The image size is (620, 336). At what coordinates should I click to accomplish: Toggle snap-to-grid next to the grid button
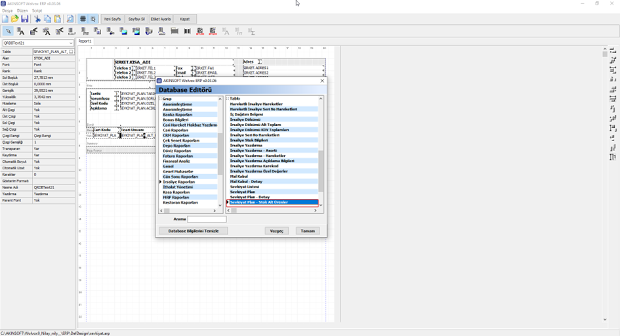tap(93, 19)
